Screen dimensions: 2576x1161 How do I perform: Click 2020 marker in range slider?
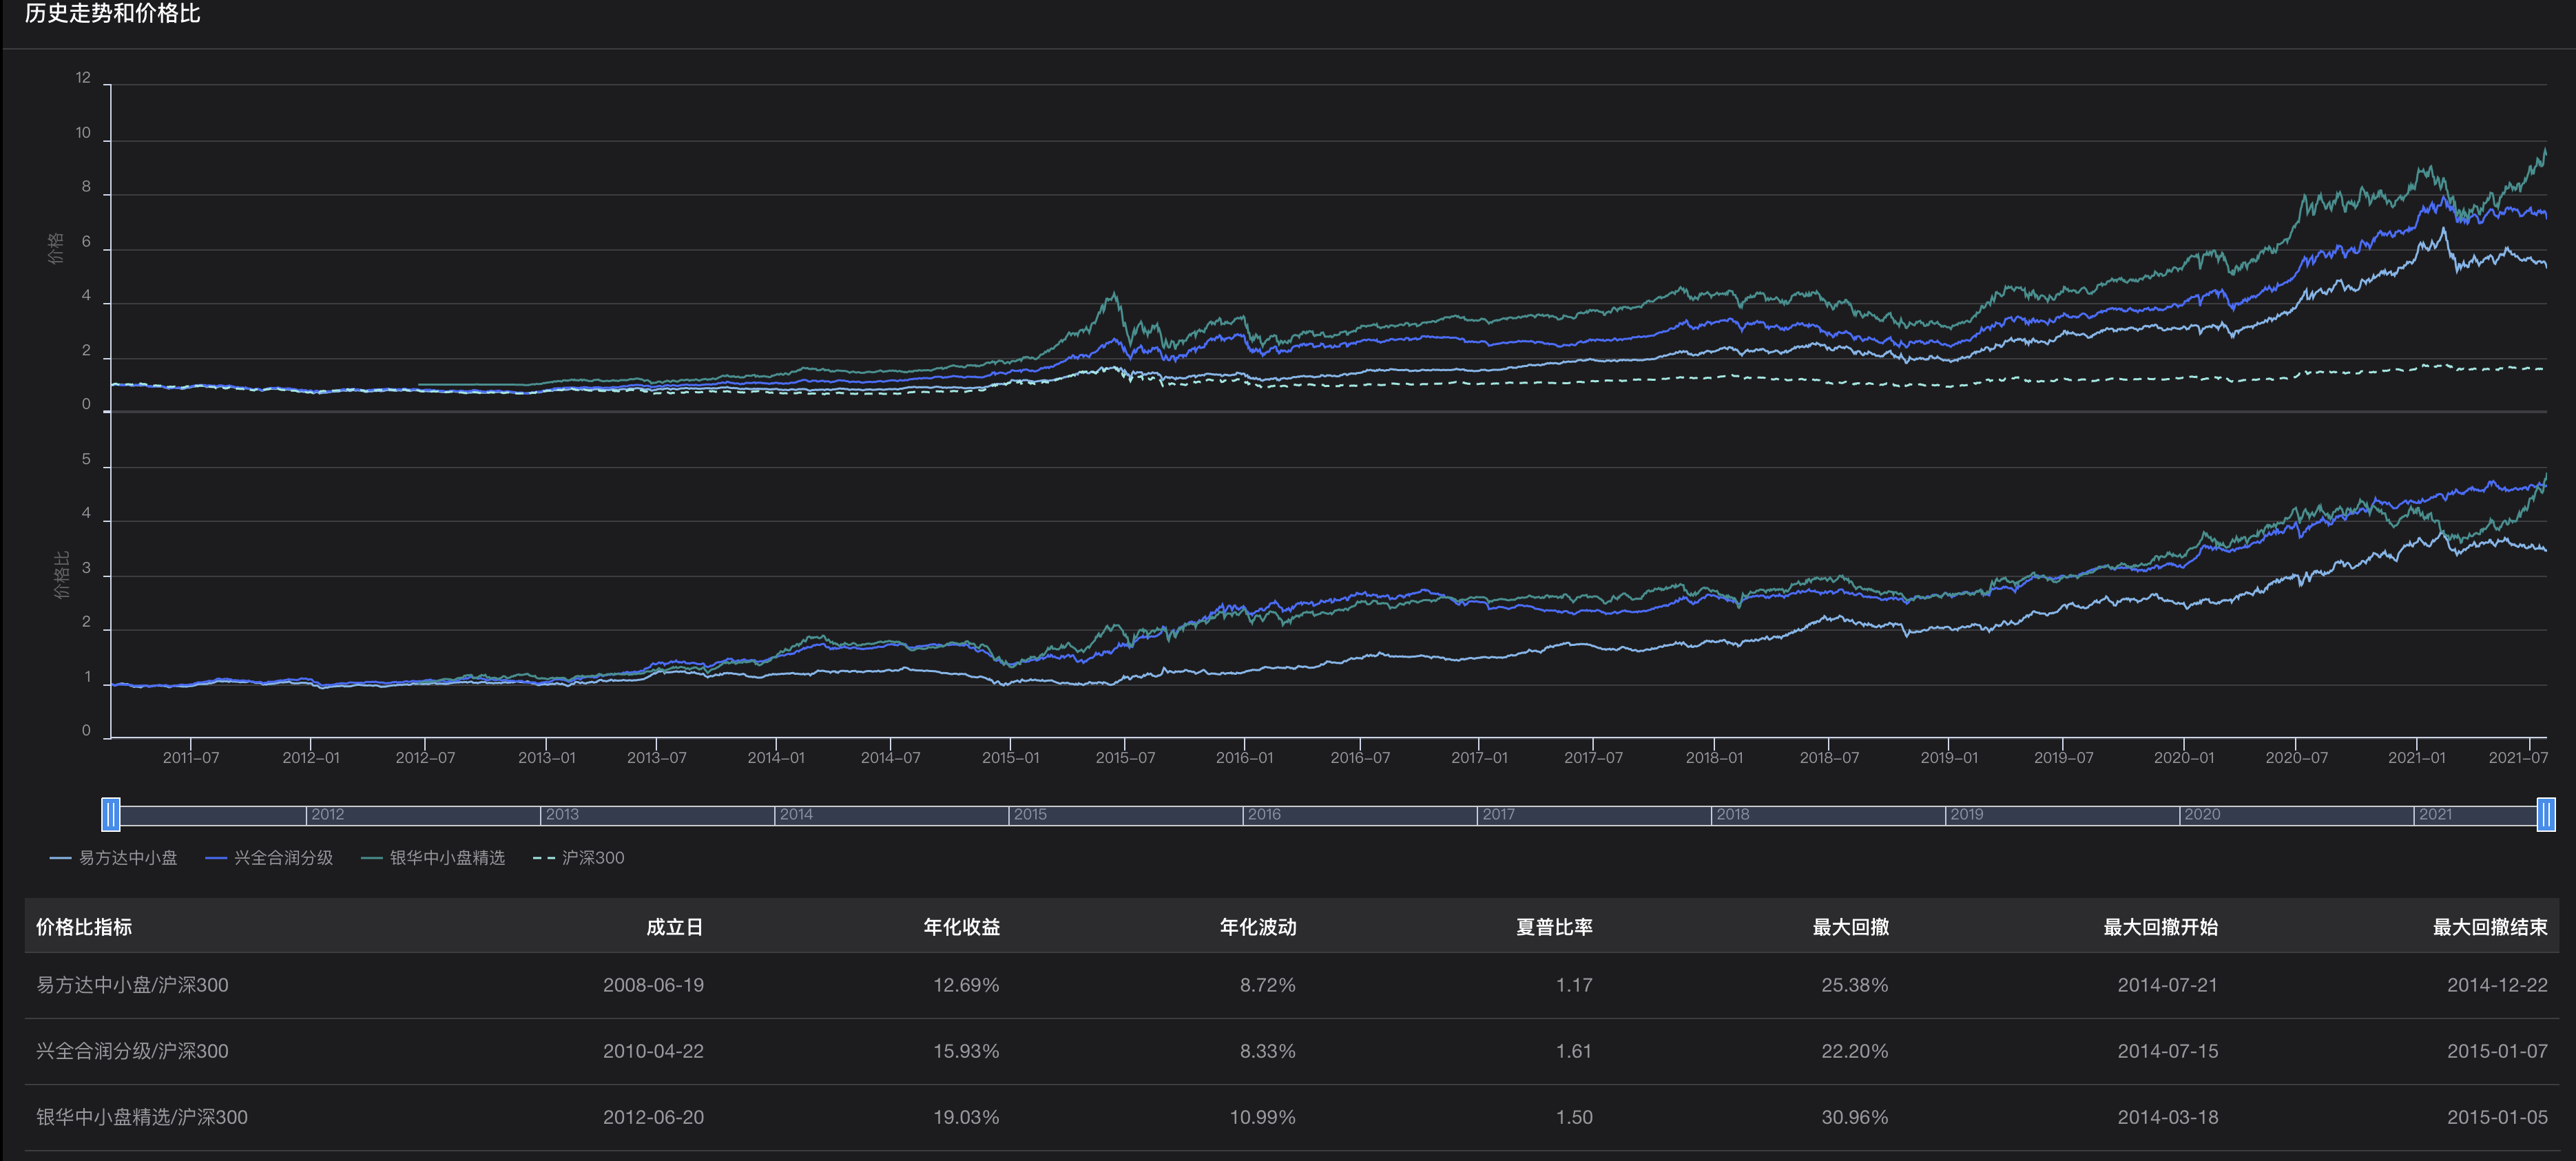(x=2201, y=815)
